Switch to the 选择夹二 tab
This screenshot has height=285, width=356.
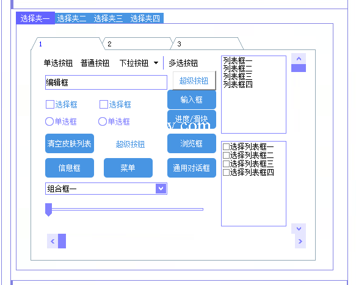click(x=71, y=18)
